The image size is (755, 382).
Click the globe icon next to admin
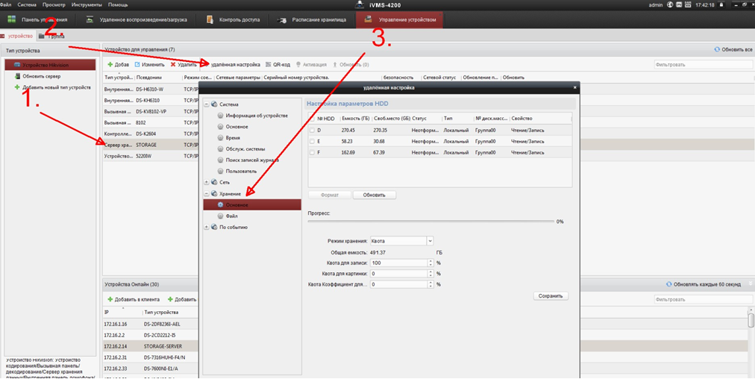click(x=670, y=4)
